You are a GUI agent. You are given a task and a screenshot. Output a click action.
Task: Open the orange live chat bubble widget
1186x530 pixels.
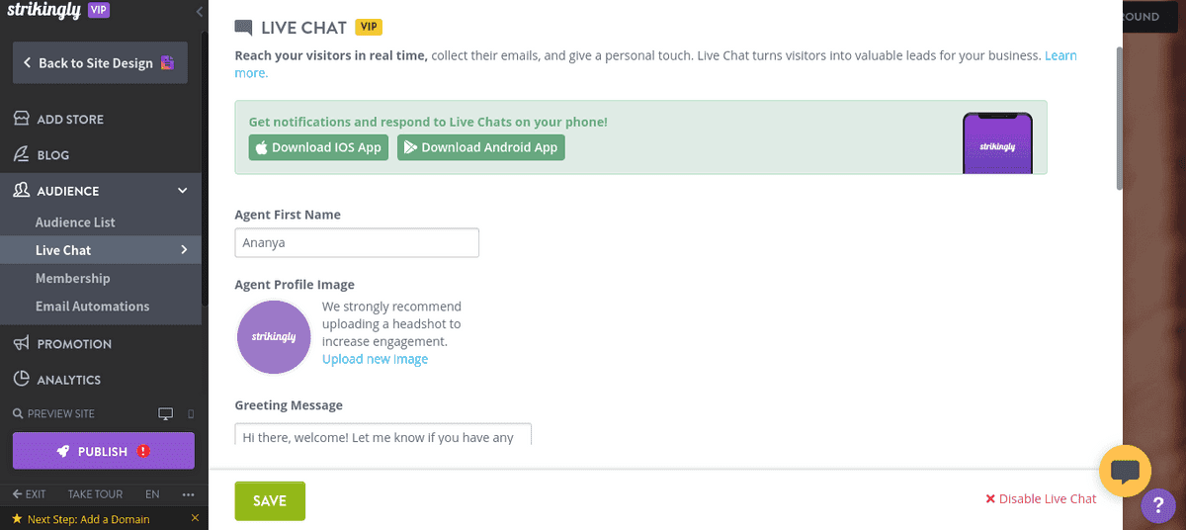click(1125, 471)
